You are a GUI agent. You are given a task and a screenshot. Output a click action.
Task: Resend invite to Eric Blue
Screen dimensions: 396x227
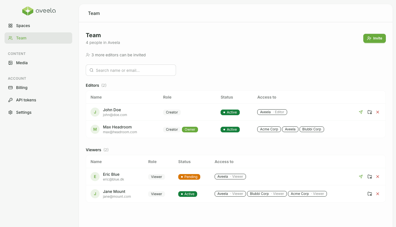click(361, 177)
